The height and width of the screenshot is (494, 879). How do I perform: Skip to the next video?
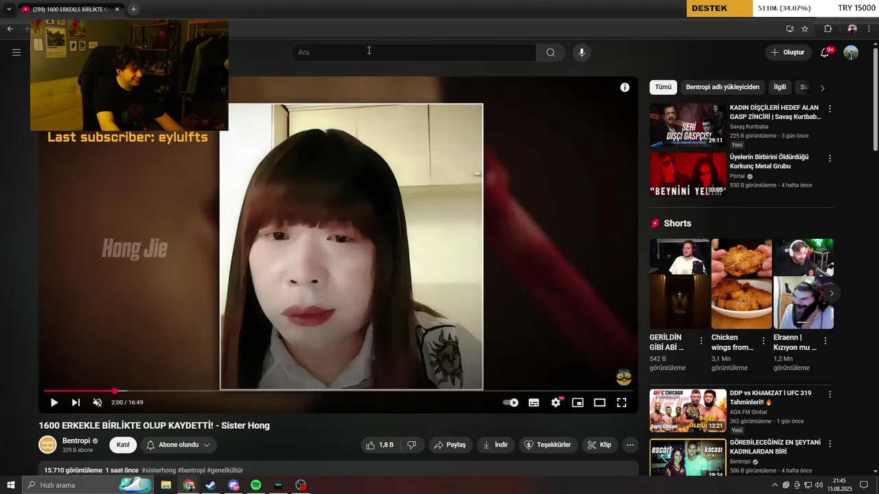[x=76, y=403]
